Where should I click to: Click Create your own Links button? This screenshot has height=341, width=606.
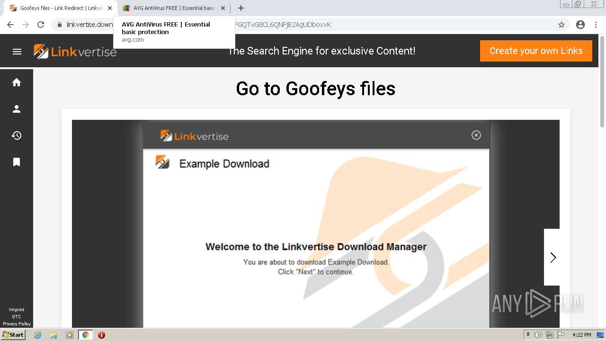[536, 51]
